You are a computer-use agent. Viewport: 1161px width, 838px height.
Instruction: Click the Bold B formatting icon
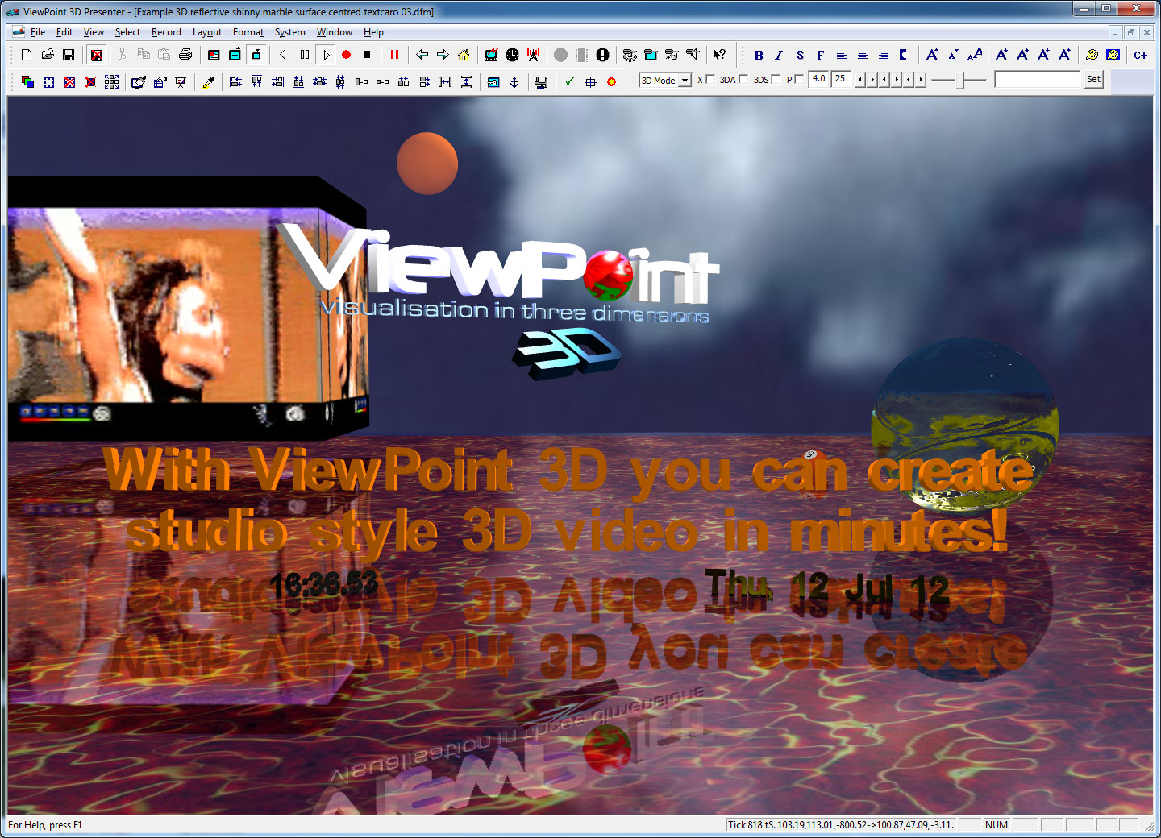coord(758,55)
